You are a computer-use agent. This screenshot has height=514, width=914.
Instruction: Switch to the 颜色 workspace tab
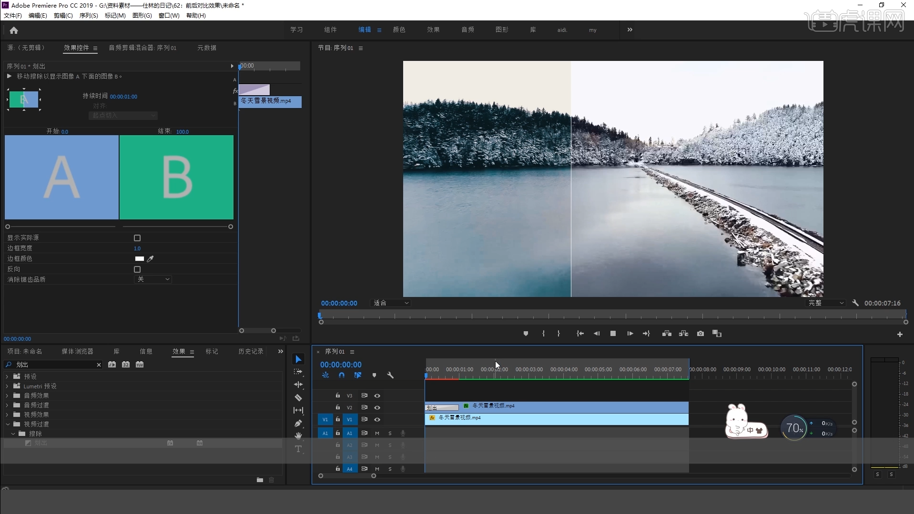click(399, 30)
